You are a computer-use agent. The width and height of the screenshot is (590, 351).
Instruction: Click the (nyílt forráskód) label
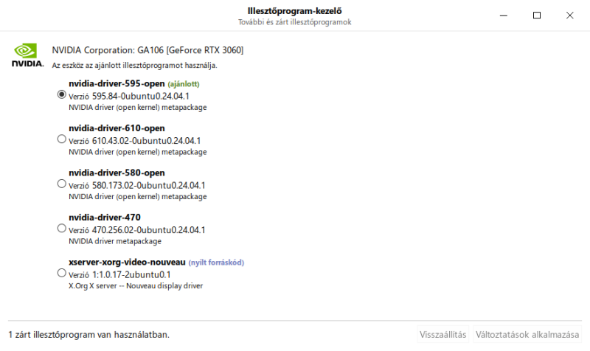216,263
